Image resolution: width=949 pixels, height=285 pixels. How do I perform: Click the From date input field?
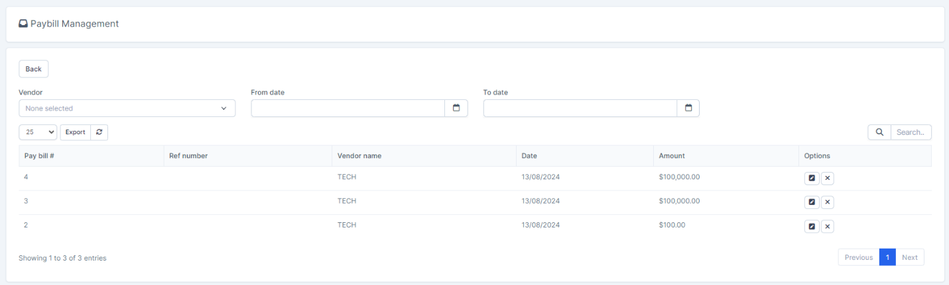pos(348,108)
